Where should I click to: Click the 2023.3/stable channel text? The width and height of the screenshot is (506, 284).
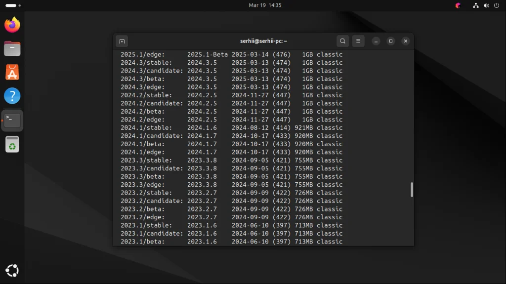[146, 161]
